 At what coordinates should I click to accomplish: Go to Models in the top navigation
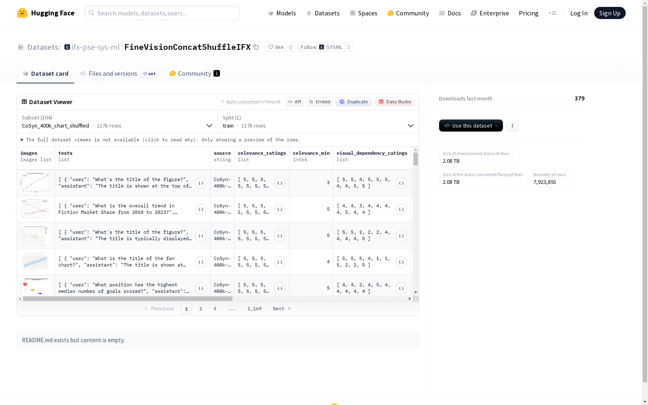(x=282, y=13)
